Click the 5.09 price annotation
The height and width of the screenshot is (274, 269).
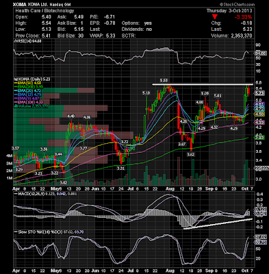205,93
